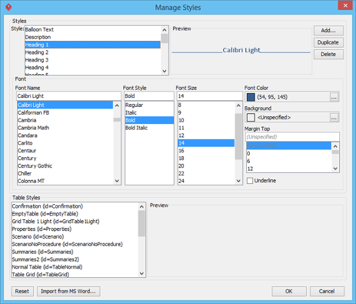Click Import from MS Word... button

68,291
